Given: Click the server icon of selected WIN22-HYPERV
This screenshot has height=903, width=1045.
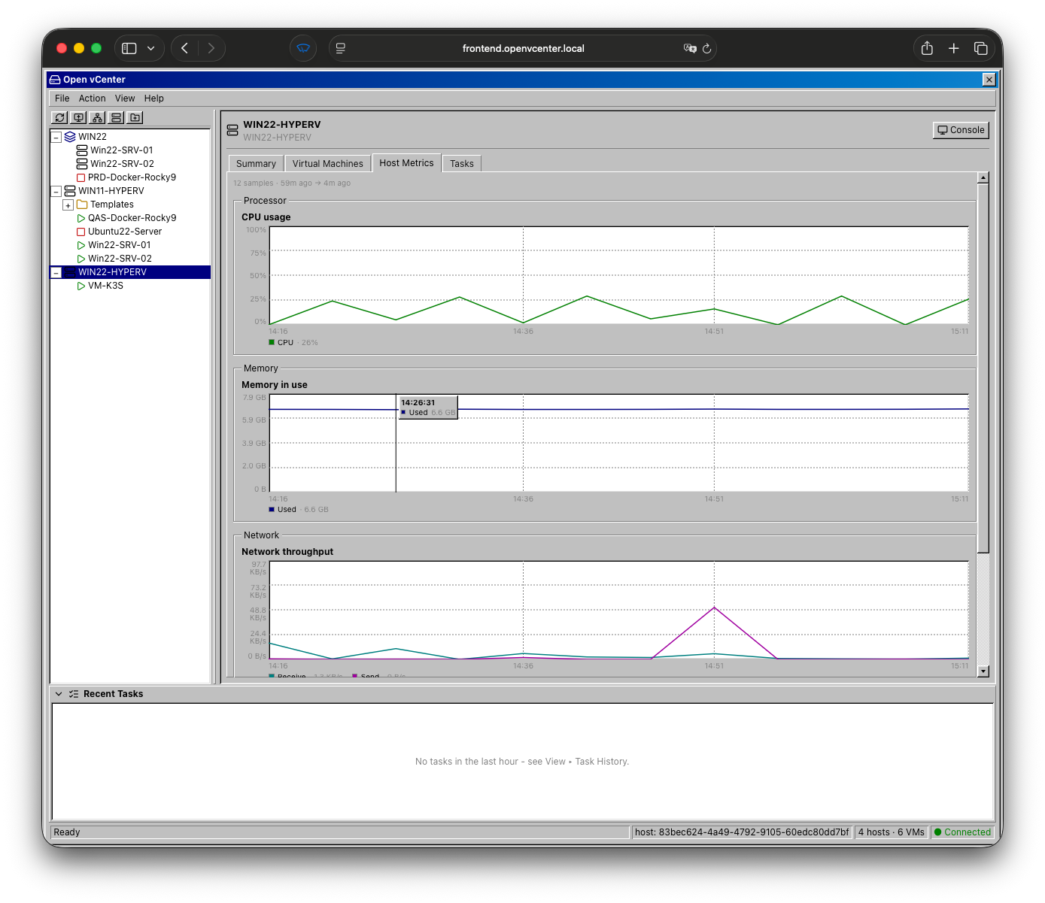Looking at the screenshot, I should (x=70, y=272).
